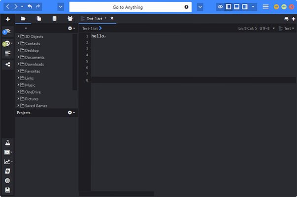Click the plus icon atop the sidebar
The height and width of the screenshot is (197, 297).
[8, 19]
